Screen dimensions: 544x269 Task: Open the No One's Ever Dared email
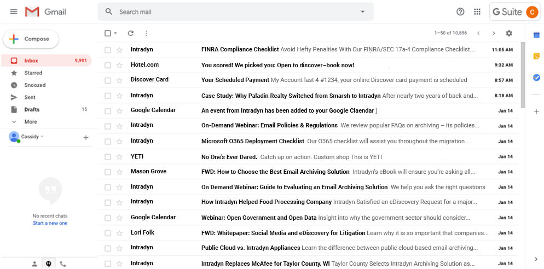(x=309, y=157)
